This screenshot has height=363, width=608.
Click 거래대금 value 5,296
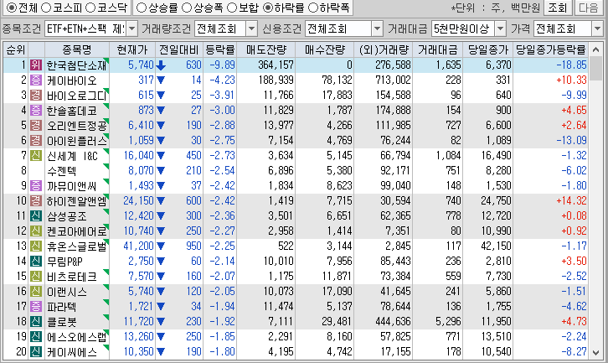(x=448, y=322)
